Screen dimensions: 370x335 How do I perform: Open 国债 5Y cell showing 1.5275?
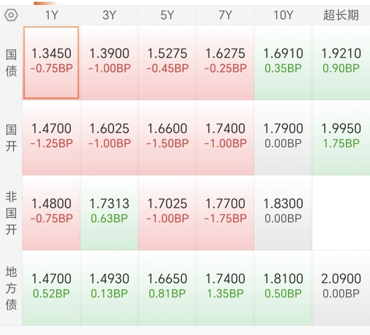(167, 62)
